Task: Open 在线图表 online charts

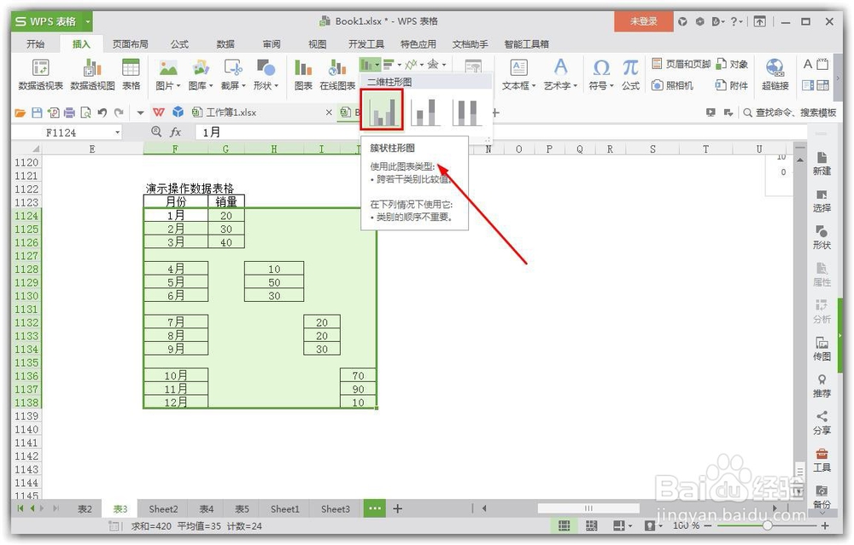Action: click(337, 74)
